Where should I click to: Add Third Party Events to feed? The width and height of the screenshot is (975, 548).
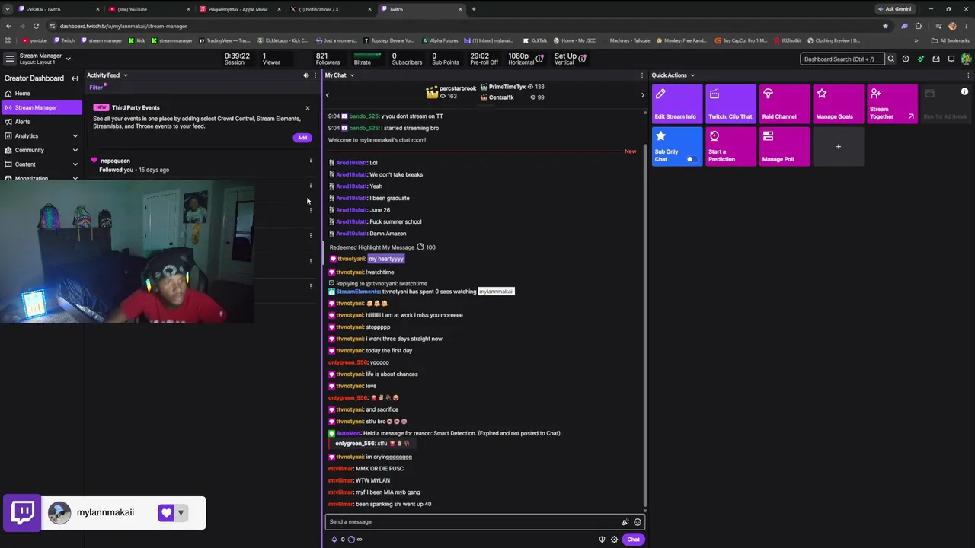pos(302,138)
